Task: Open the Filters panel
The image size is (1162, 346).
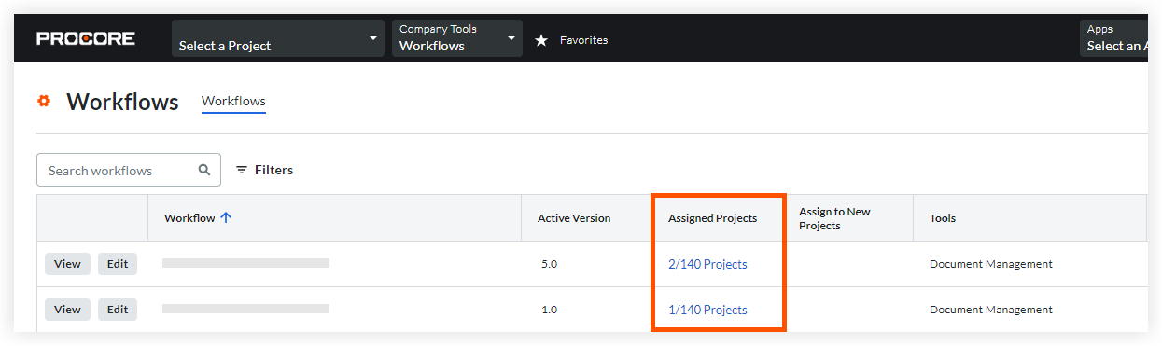Action: tap(264, 170)
